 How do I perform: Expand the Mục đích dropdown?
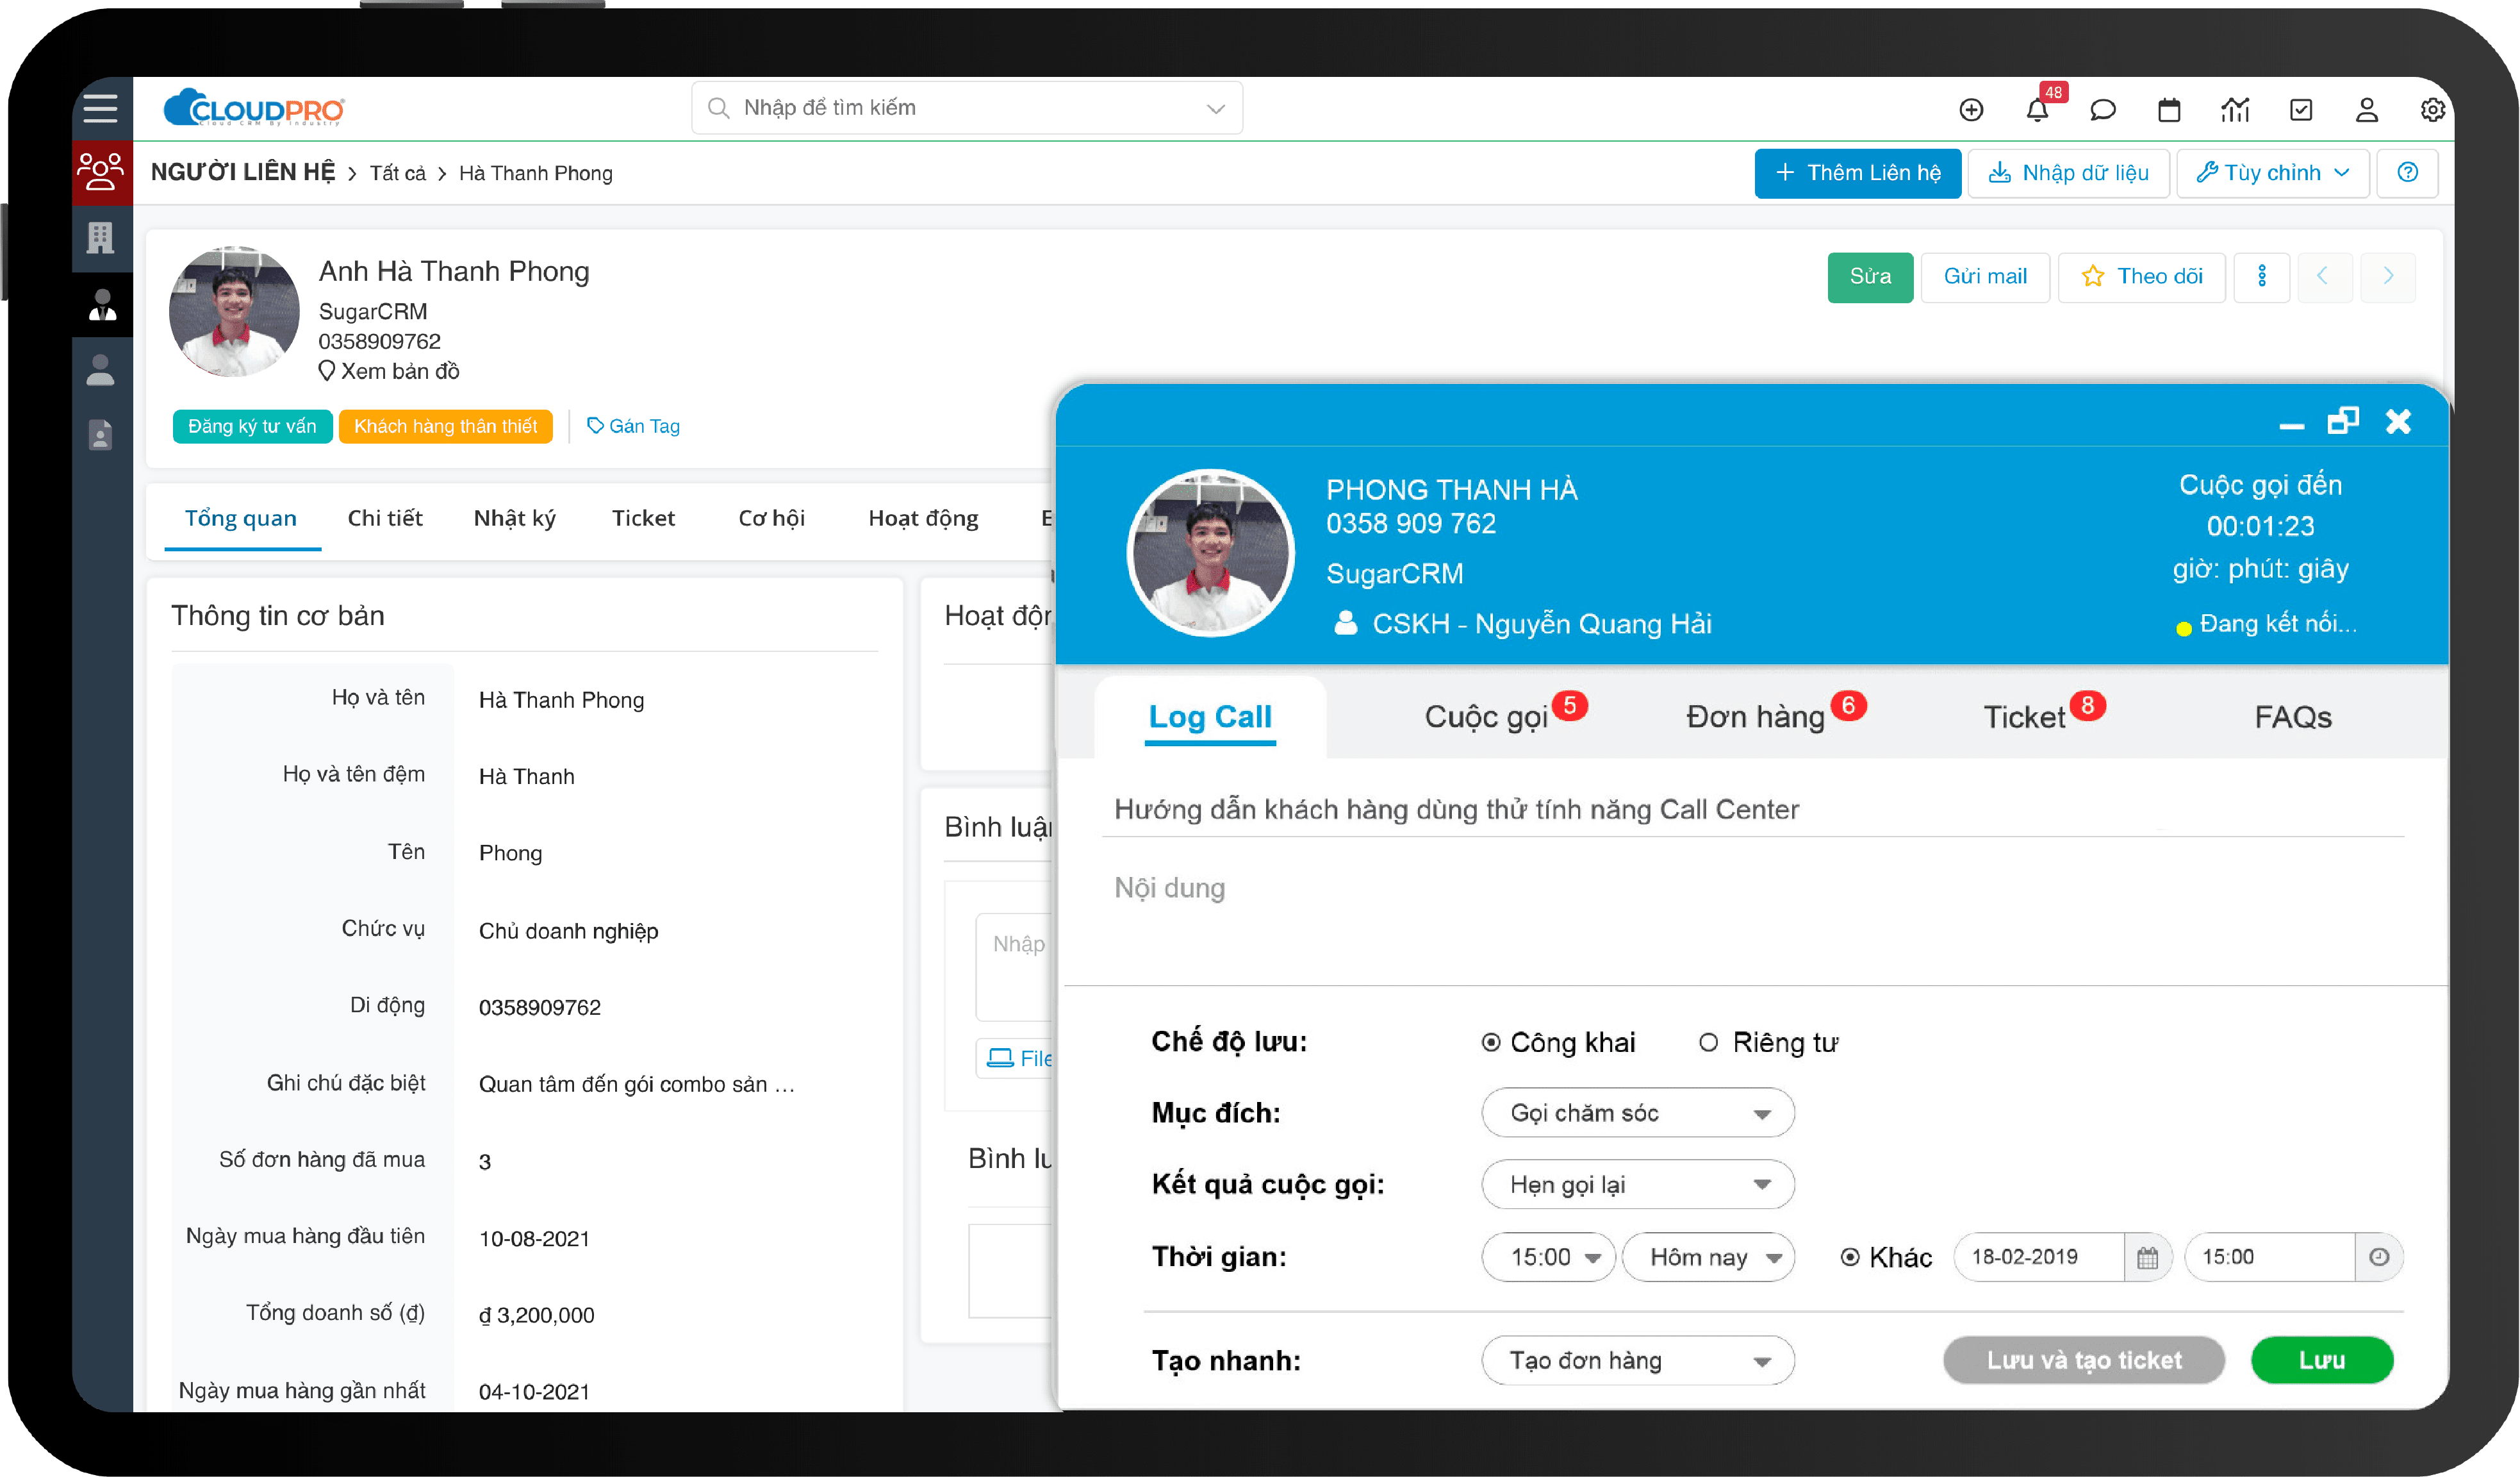1638,1114
